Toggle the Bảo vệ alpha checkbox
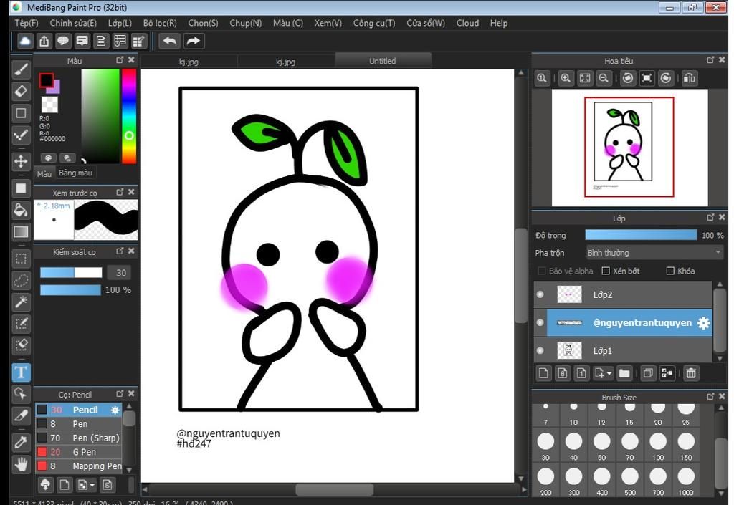This screenshot has height=505, width=734. click(x=542, y=271)
